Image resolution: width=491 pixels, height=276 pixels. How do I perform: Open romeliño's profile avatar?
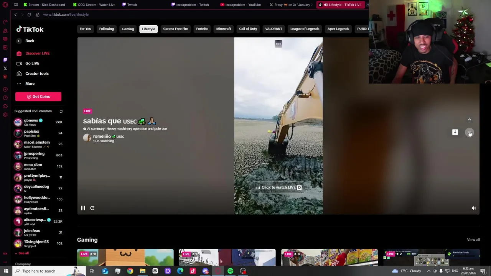pyautogui.click(x=87, y=138)
